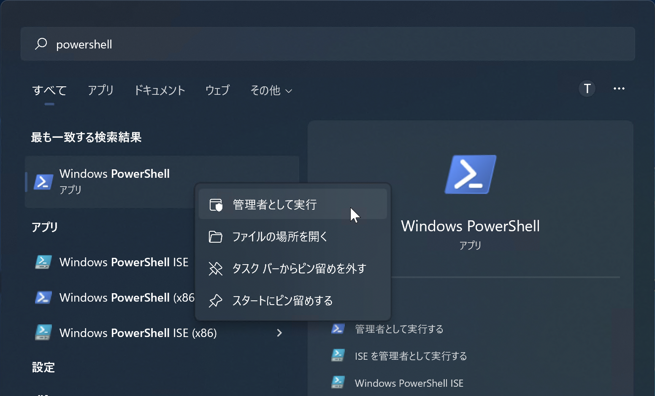Open the account avatar marked T
Screen dimensions: 655x396
pyautogui.click(x=587, y=89)
